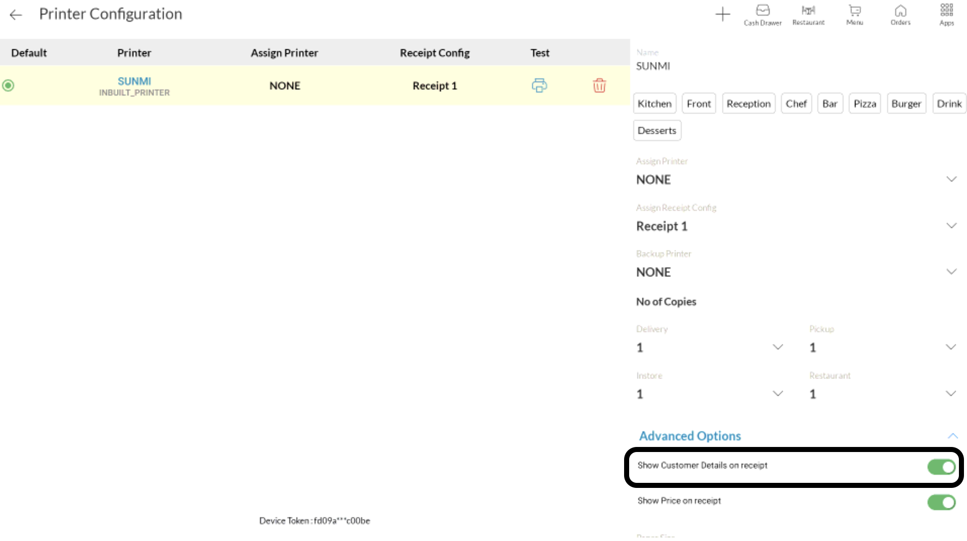Click the SUNMI printer name link

[134, 81]
